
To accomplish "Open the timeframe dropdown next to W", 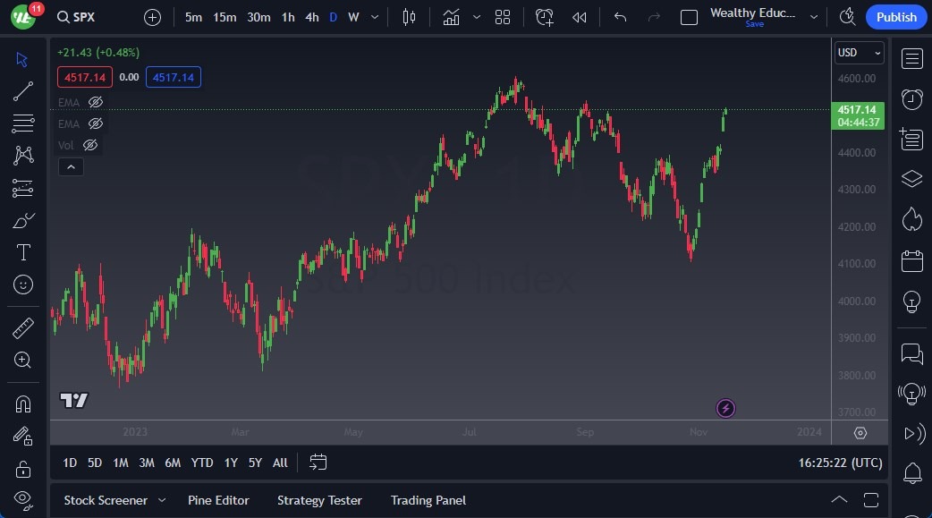I will pyautogui.click(x=373, y=16).
